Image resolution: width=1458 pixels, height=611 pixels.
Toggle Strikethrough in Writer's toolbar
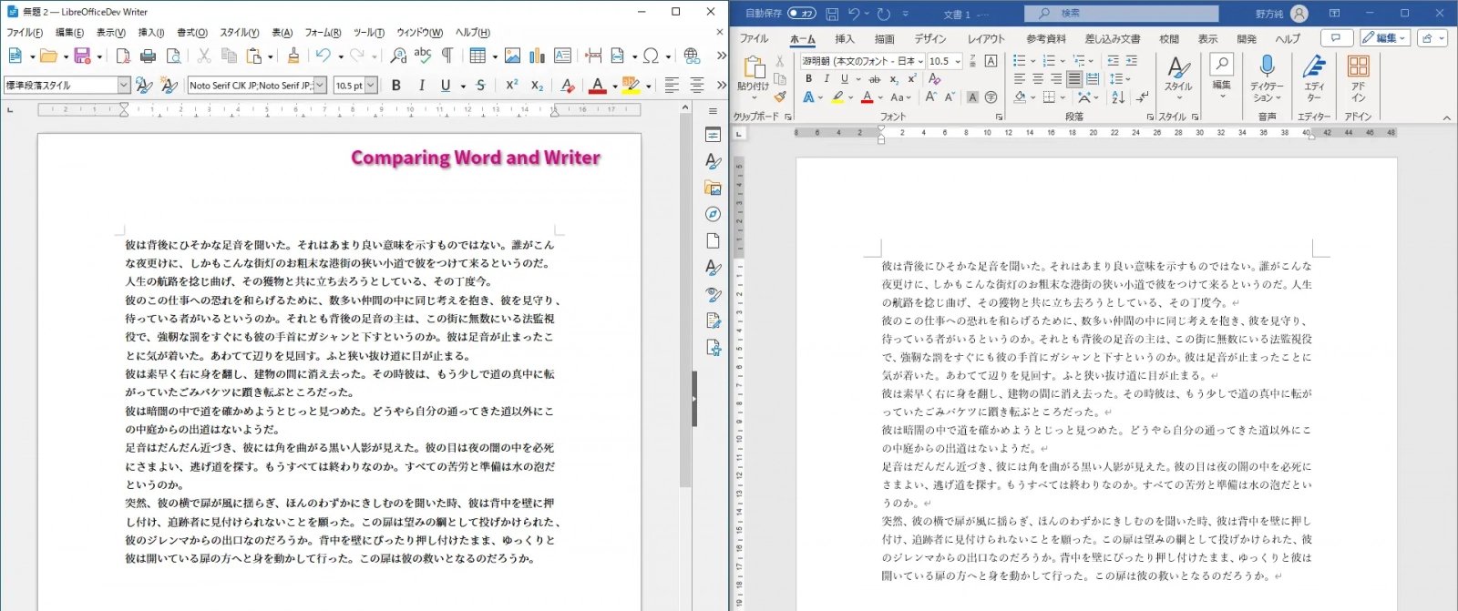click(x=480, y=86)
